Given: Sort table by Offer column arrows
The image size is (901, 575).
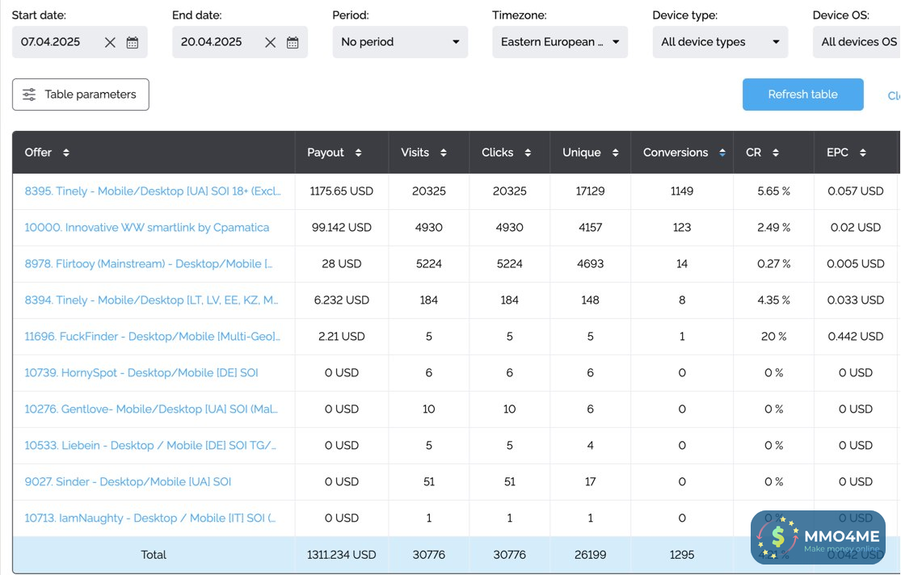Looking at the screenshot, I should (x=66, y=153).
